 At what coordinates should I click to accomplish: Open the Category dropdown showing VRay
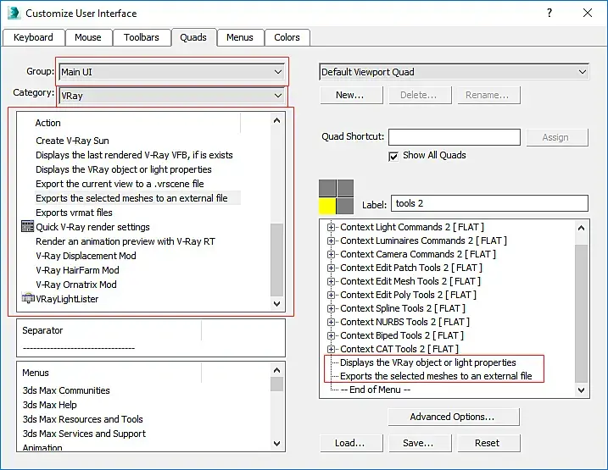[x=172, y=96]
